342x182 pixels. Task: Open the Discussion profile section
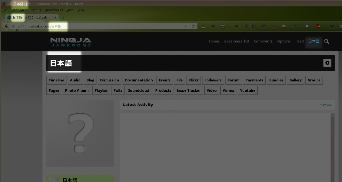(110, 80)
